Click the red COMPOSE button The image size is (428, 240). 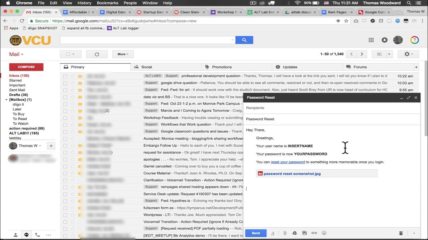tap(26, 67)
